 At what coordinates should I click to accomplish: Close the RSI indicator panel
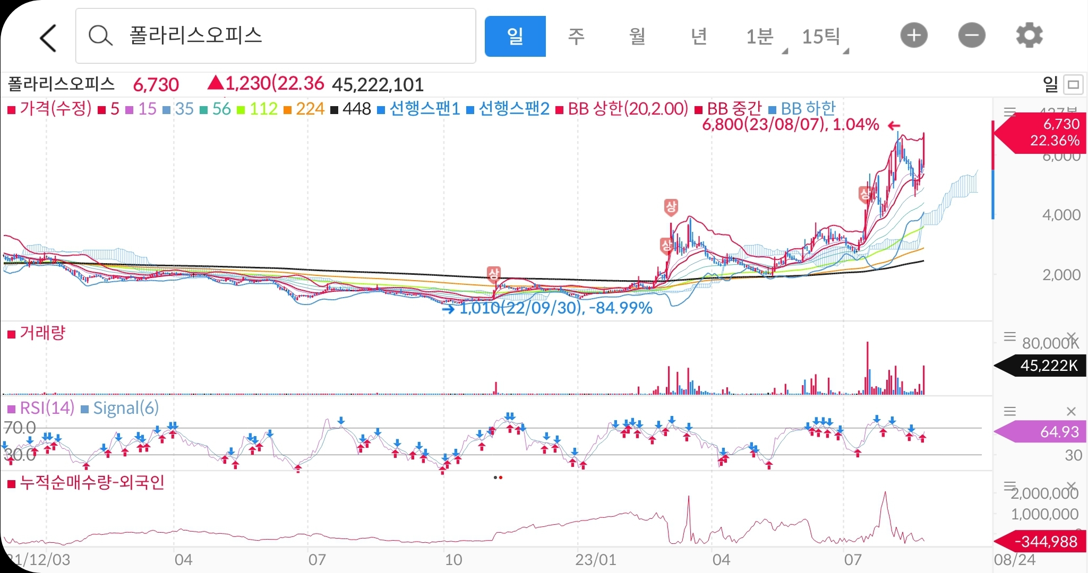pyautogui.click(x=1072, y=411)
